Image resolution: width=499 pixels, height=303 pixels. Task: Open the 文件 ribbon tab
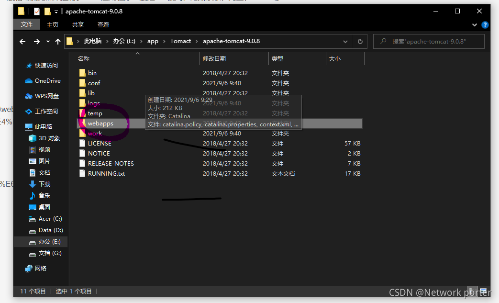tap(27, 24)
